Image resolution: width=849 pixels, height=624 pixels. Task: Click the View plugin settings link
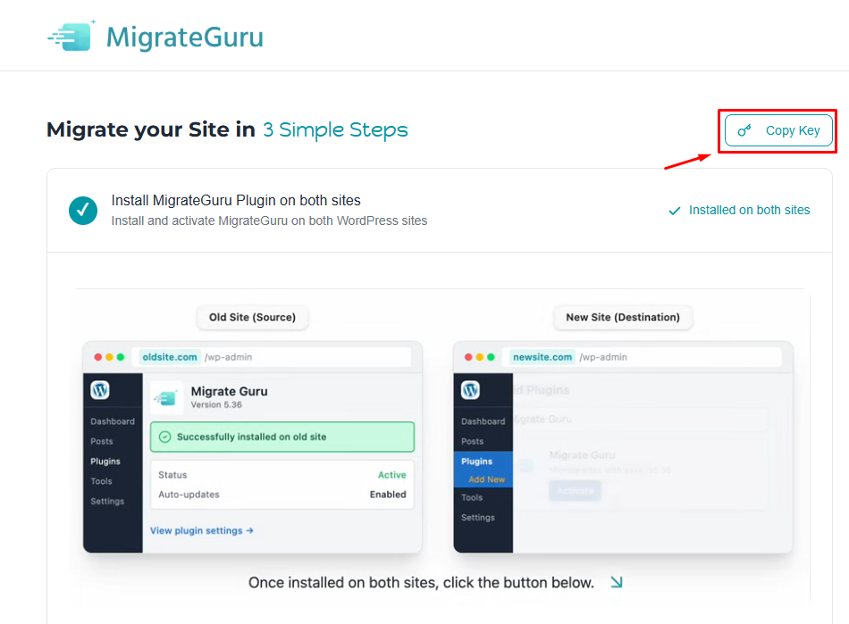click(x=201, y=530)
